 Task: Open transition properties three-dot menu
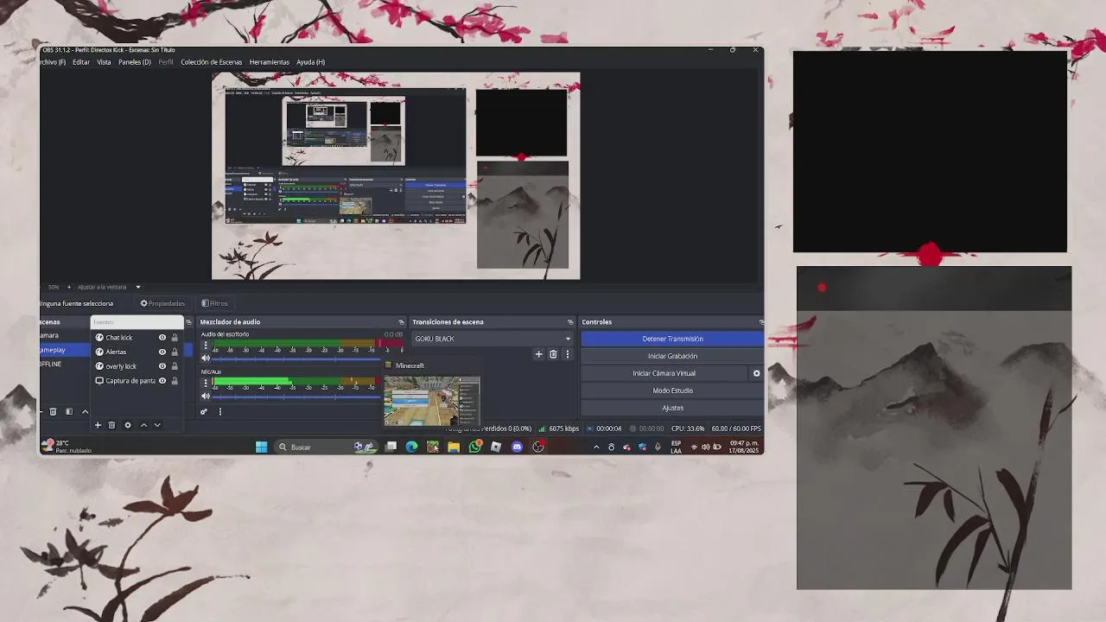[x=568, y=354]
